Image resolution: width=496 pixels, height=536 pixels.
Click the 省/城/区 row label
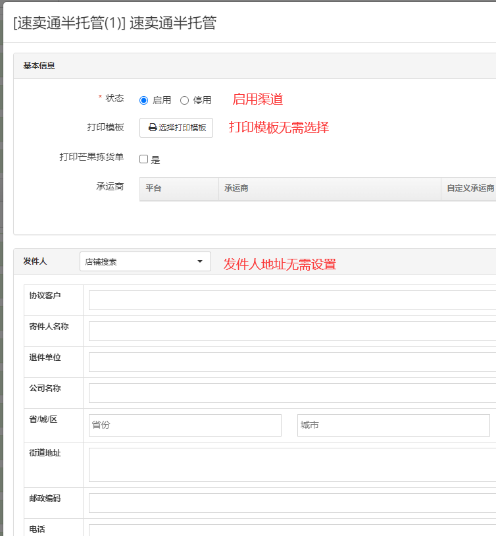pos(43,419)
